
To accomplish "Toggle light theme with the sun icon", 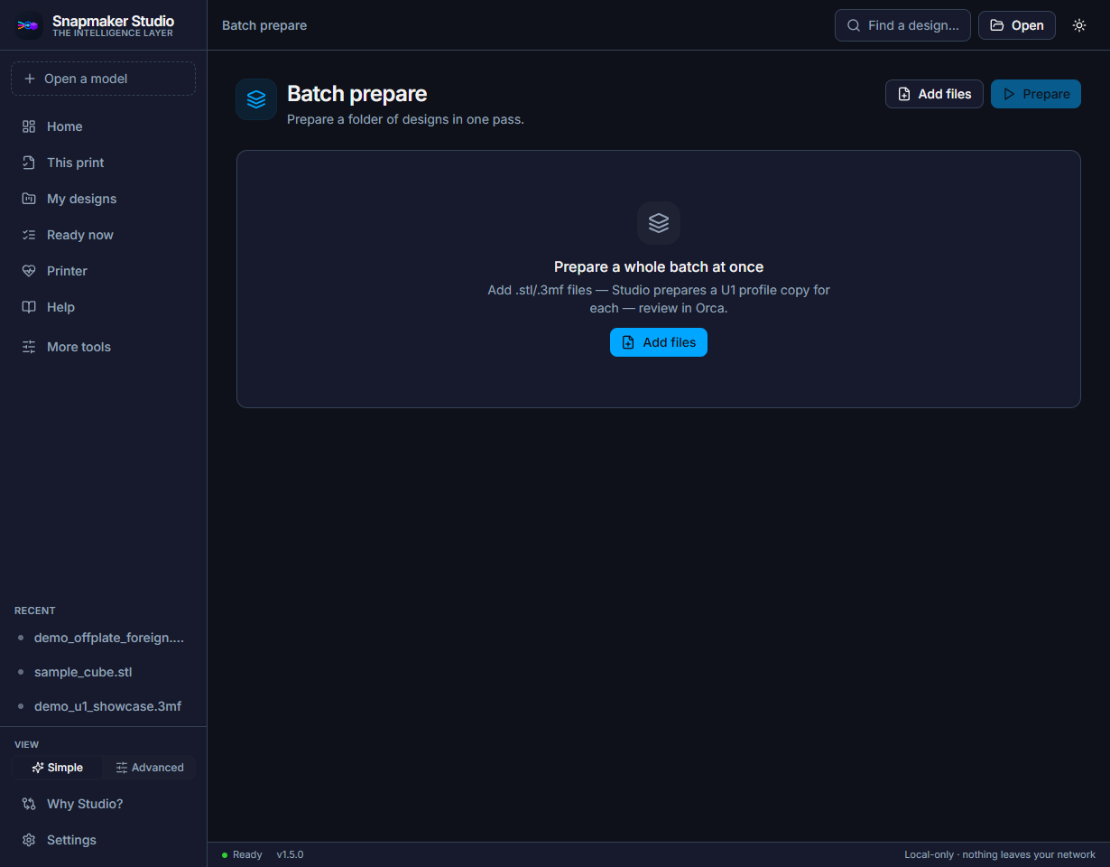I will 1079,25.
